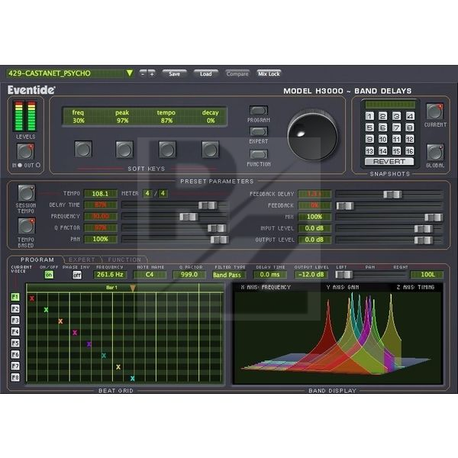458x458 pixels.
Task: Select snapshot 14
Action: (382, 150)
